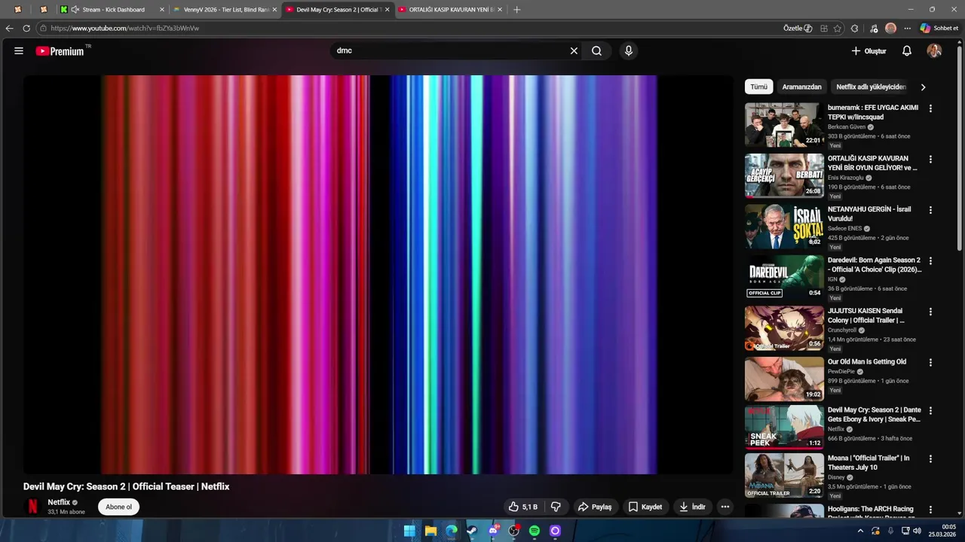Viewport: 965px width, 542px height.
Task: Click the video player area
Action: tap(378, 274)
